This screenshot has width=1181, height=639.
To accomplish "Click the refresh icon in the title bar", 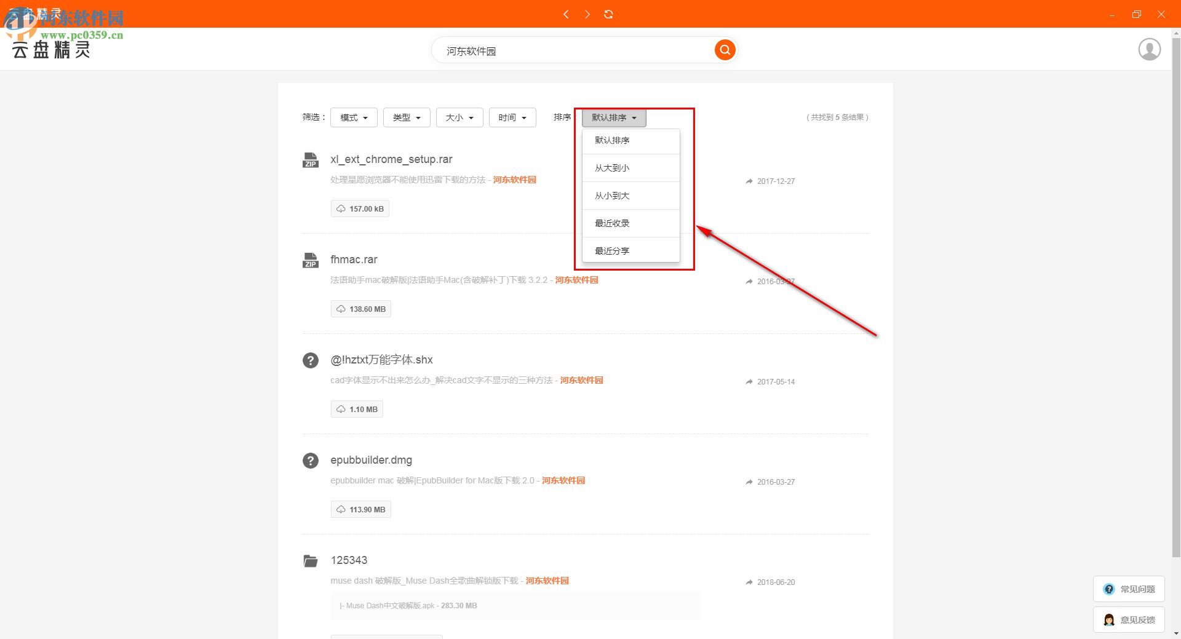I will coord(608,14).
